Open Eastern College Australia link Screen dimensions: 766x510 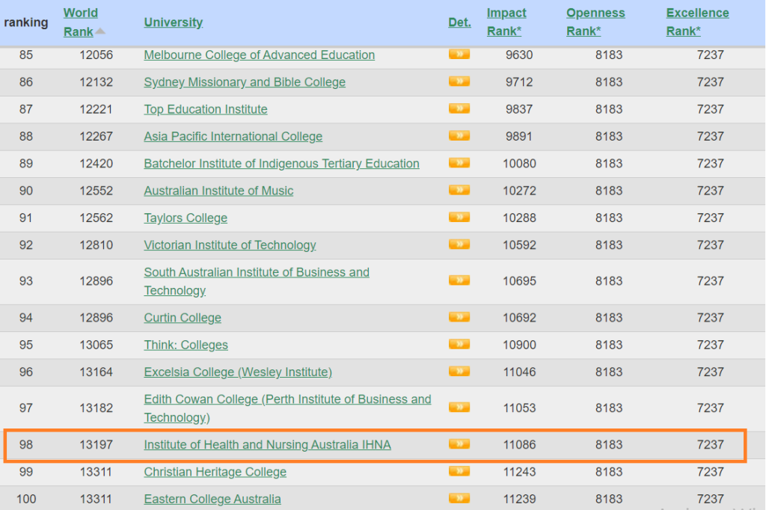pos(212,500)
